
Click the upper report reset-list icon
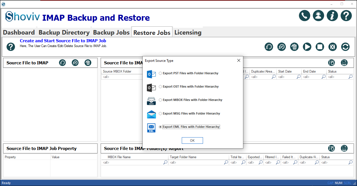pos(331,63)
